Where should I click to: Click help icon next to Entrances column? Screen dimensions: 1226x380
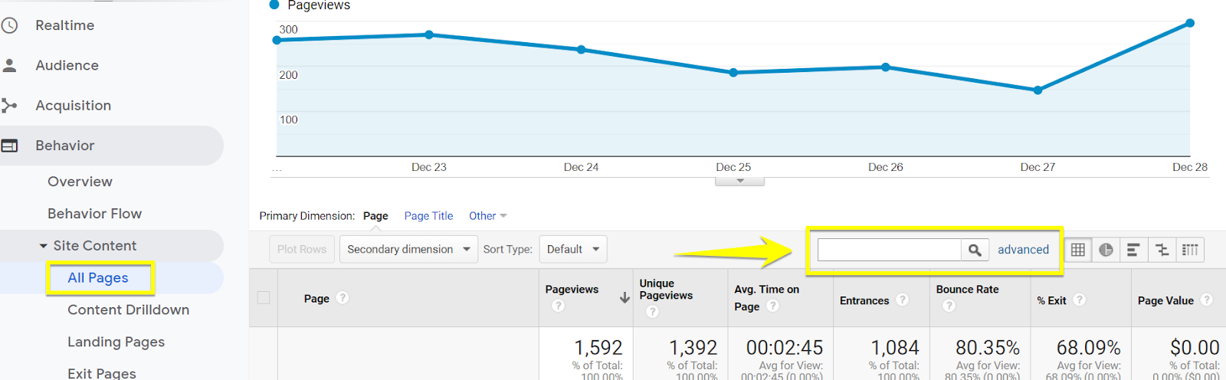[x=903, y=300]
